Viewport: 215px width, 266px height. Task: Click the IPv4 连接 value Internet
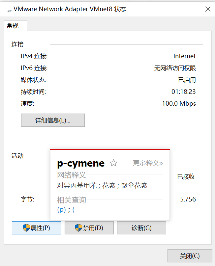(x=185, y=56)
